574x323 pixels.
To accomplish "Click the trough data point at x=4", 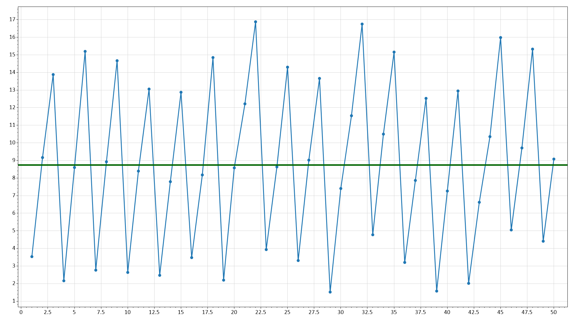I will click(x=64, y=281).
